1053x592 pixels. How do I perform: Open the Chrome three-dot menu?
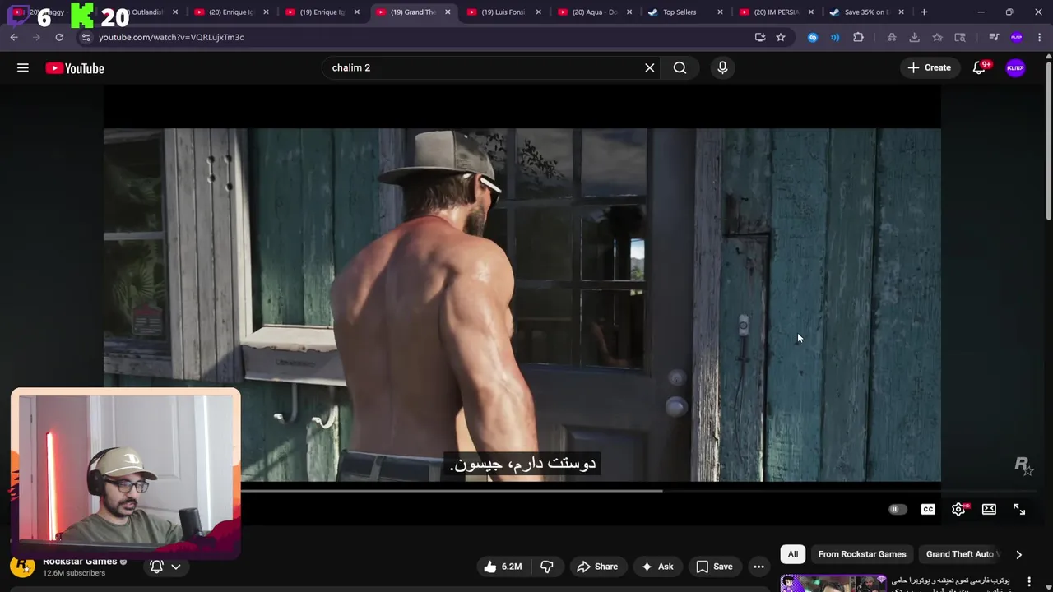click(x=1040, y=37)
